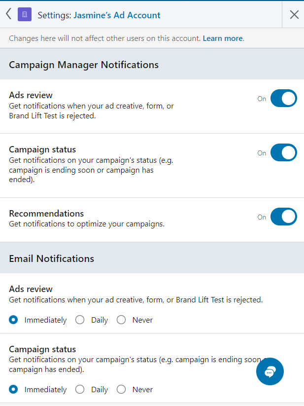
Task: Switch off the Recommendations toggle
Action: pos(284,217)
